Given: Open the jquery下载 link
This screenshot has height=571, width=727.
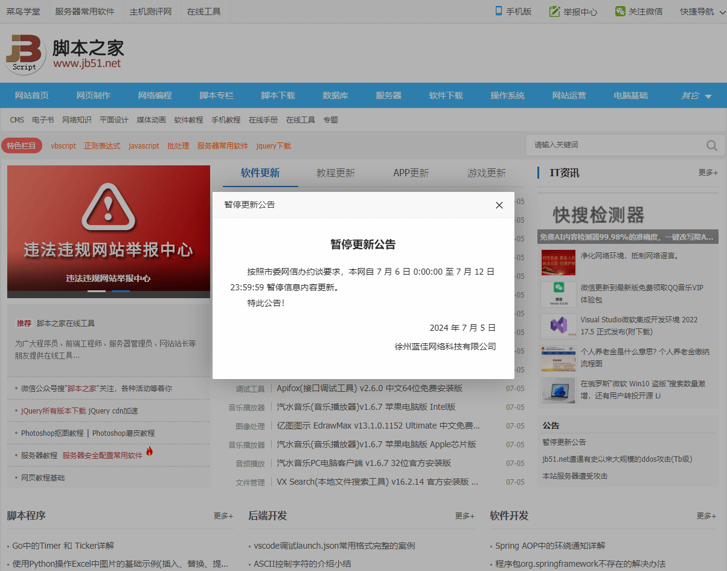Looking at the screenshot, I should pyautogui.click(x=274, y=145).
